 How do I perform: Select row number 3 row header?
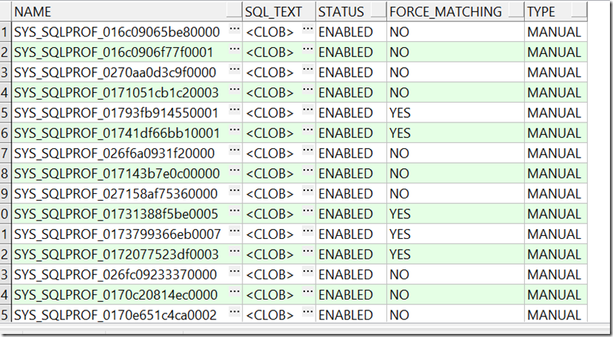pos(5,72)
